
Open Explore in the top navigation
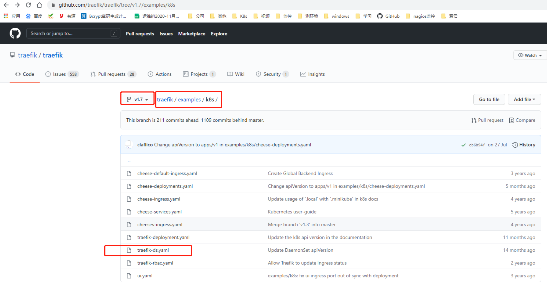tap(219, 34)
